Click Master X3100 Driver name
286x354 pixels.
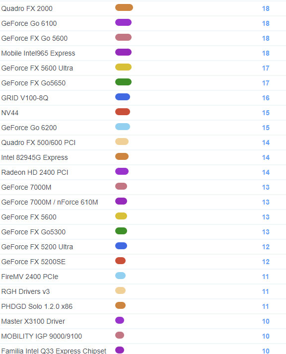pyautogui.click(x=33, y=322)
